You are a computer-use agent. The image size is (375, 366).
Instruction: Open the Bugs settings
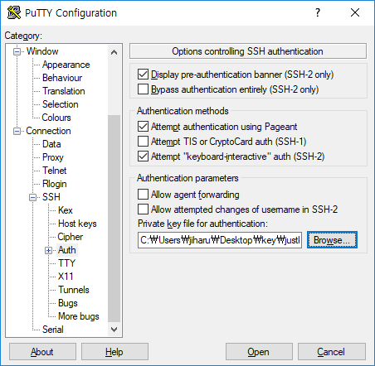[x=68, y=303]
